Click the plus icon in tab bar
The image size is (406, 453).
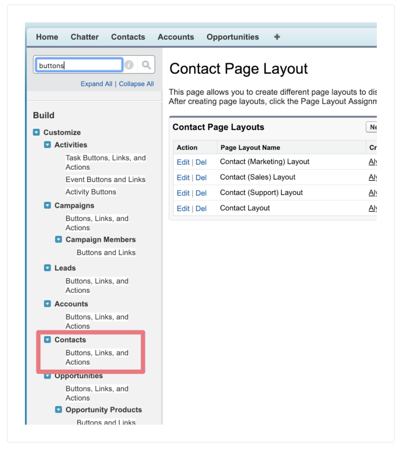[277, 37]
